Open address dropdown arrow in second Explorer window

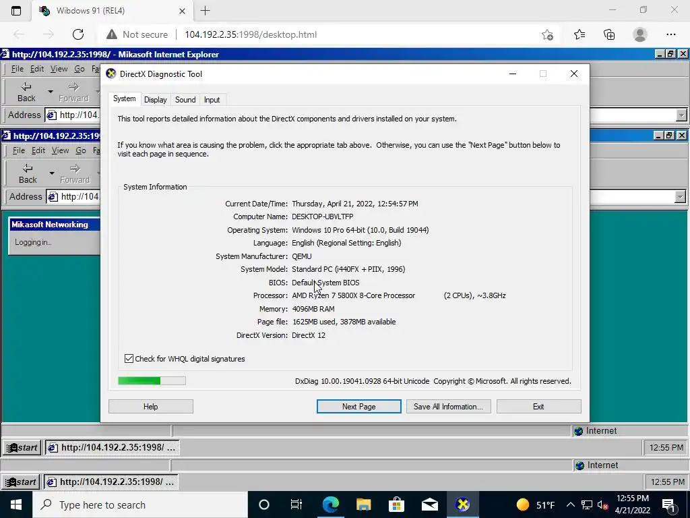(x=680, y=196)
